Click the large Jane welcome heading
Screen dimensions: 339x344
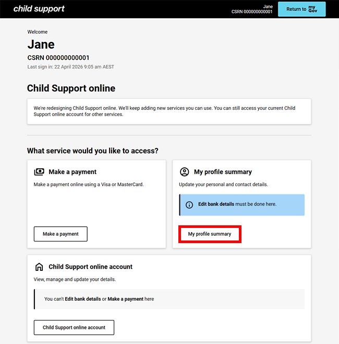41,44
